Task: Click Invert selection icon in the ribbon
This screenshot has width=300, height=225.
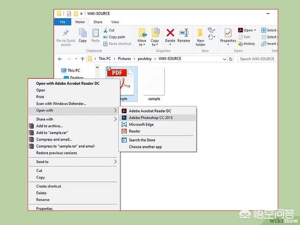Action: pyautogui.click(x=263, y=44)
